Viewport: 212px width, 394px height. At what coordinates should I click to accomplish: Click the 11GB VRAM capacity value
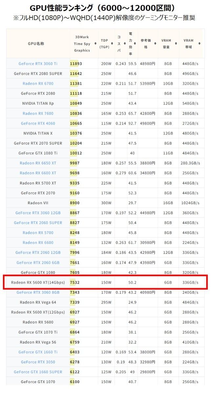(168, 153)
